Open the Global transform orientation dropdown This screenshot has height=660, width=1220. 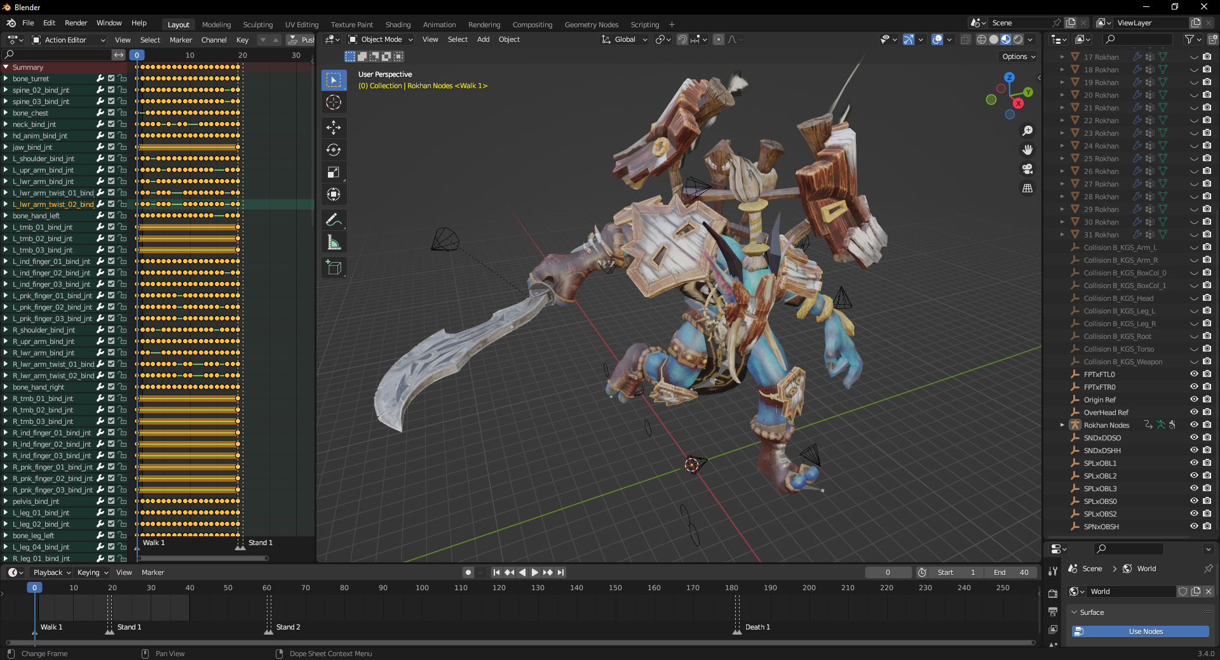(625, 39)
